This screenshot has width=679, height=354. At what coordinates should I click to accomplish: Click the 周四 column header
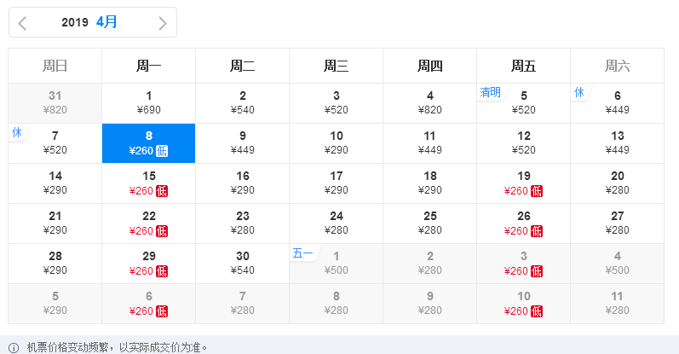[429, 66]
